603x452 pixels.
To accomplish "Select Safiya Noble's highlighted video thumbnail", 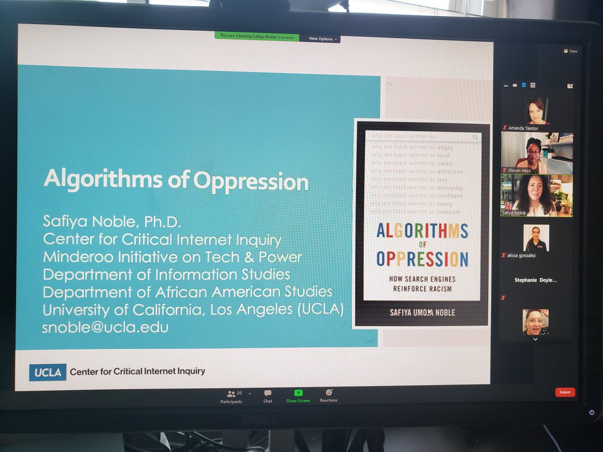I will click(537, 195).
